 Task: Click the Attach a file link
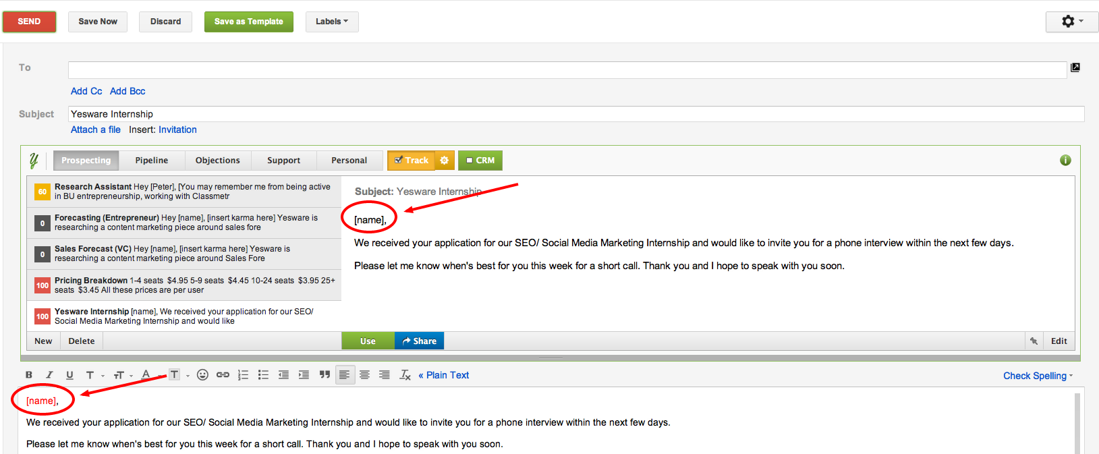pyautogui.click(x=96, y=130)
